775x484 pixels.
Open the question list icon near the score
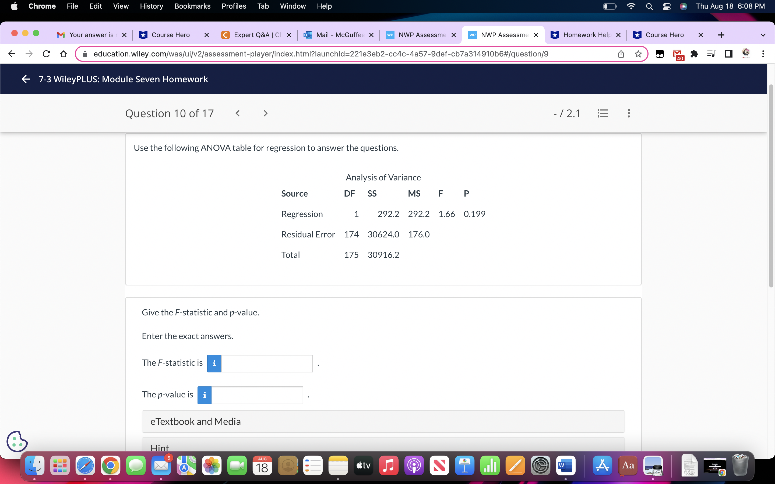(603, 113)
